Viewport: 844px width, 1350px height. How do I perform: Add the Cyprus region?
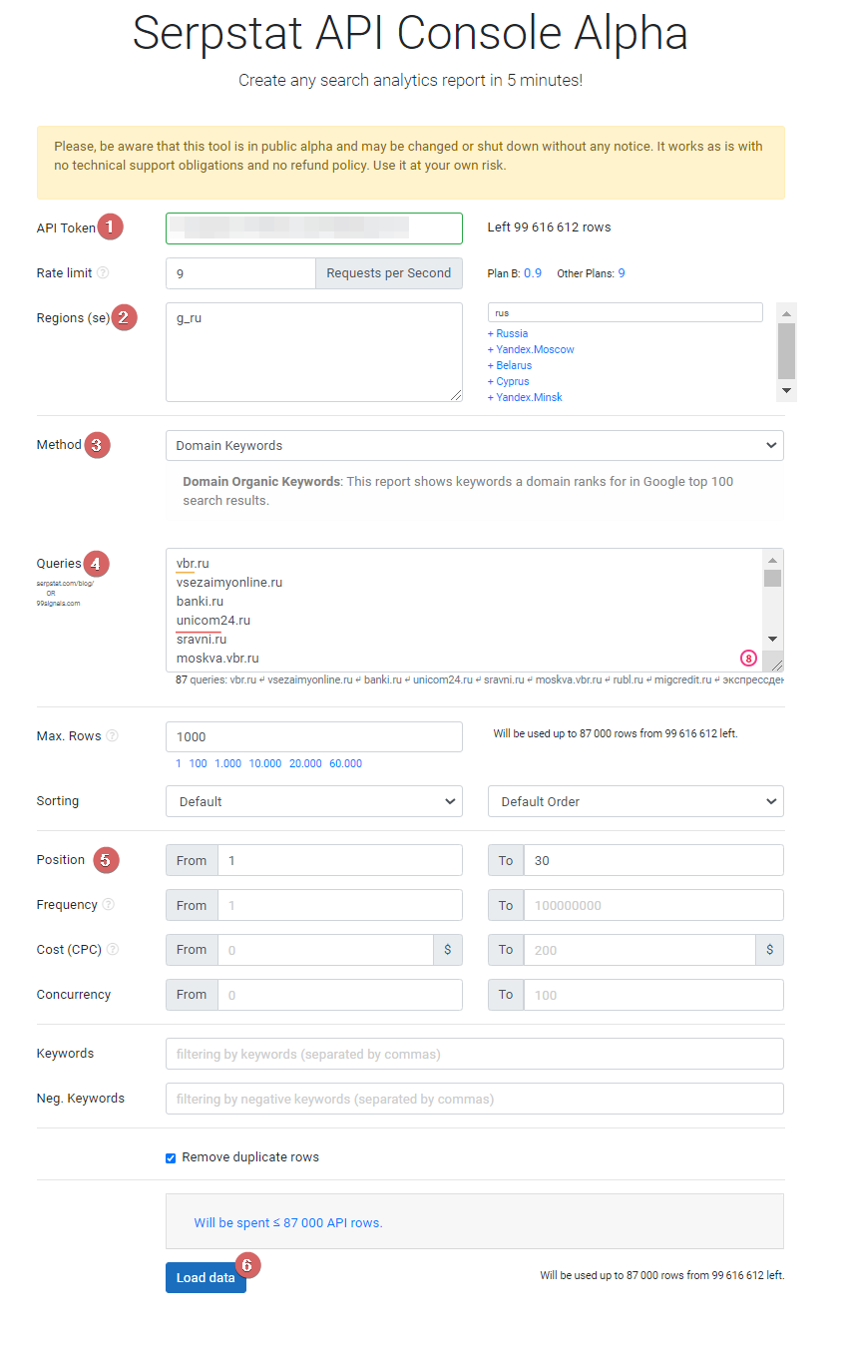point(509,381)
